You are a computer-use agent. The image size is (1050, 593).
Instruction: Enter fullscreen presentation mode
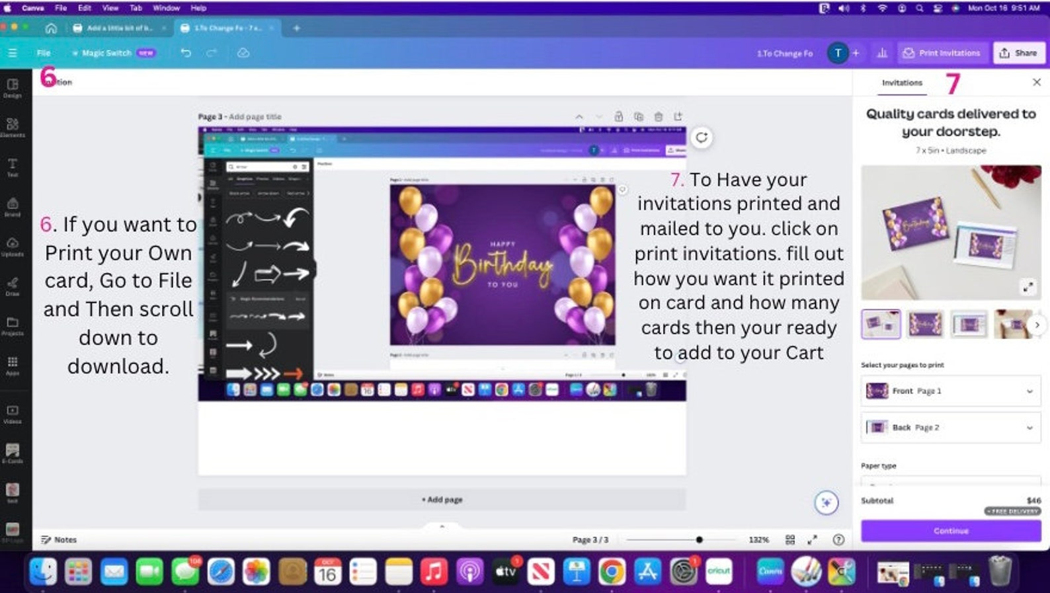coord(813,540)
